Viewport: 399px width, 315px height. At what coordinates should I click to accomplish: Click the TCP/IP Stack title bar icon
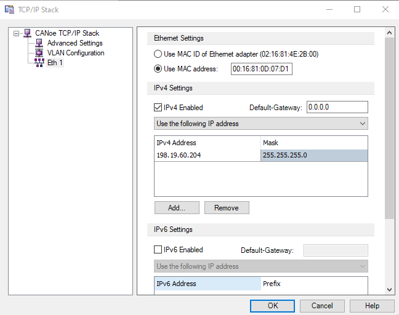click(x=9, y=9)
